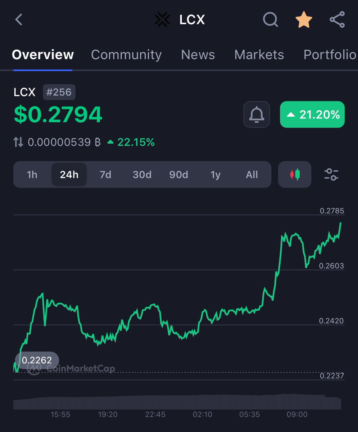Tap the LCX logo in the header
This screenshot has height=432, width=358.
point(162,20)
